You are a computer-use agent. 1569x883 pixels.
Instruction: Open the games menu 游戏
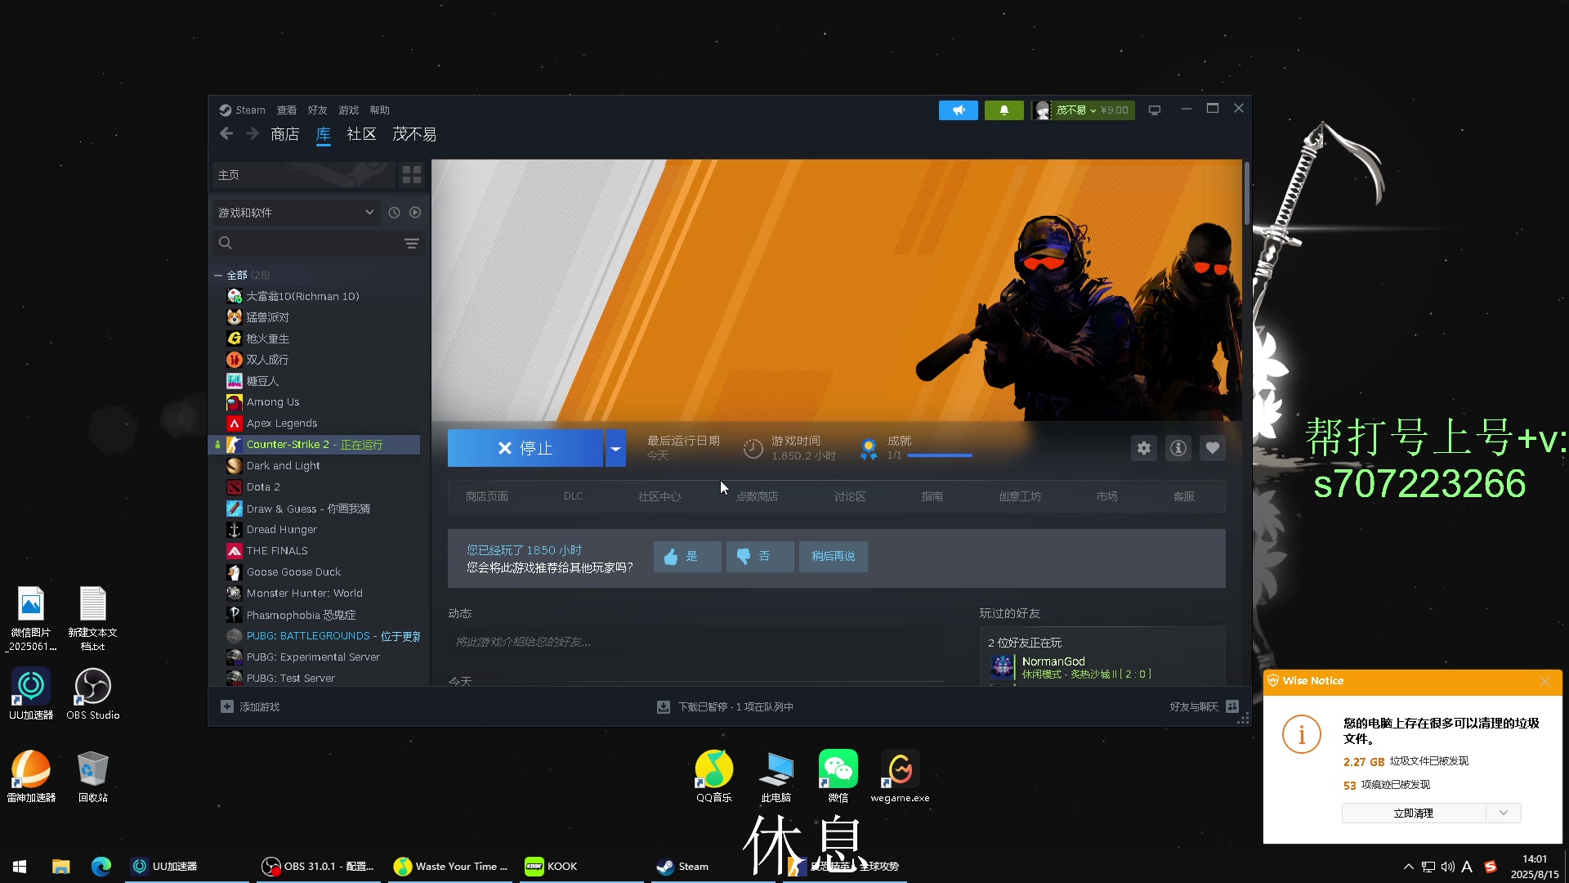349,110
